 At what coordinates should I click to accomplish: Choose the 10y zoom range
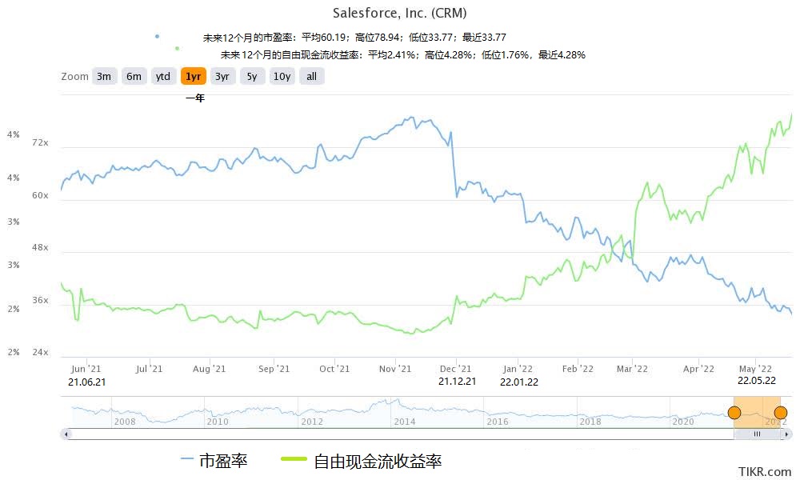[x=282, y=77]
